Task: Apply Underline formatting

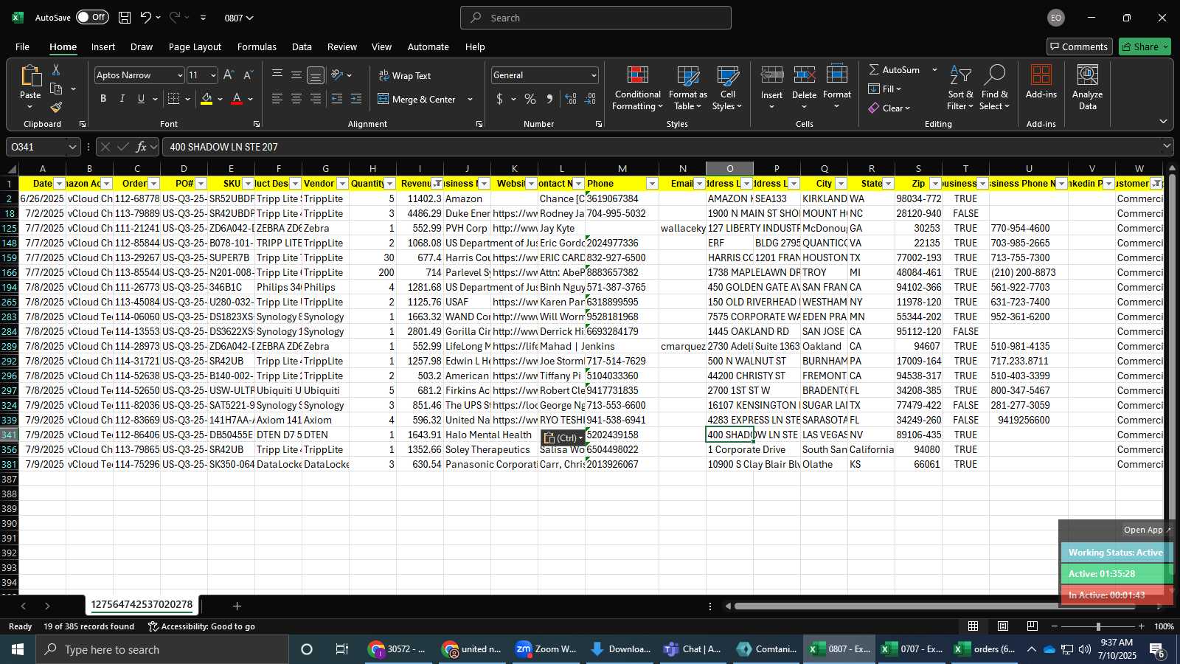Action: pos(141,99)
